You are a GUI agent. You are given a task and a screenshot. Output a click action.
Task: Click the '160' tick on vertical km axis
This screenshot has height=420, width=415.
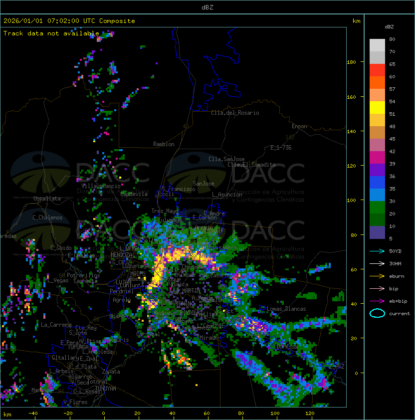coord(351,97)
